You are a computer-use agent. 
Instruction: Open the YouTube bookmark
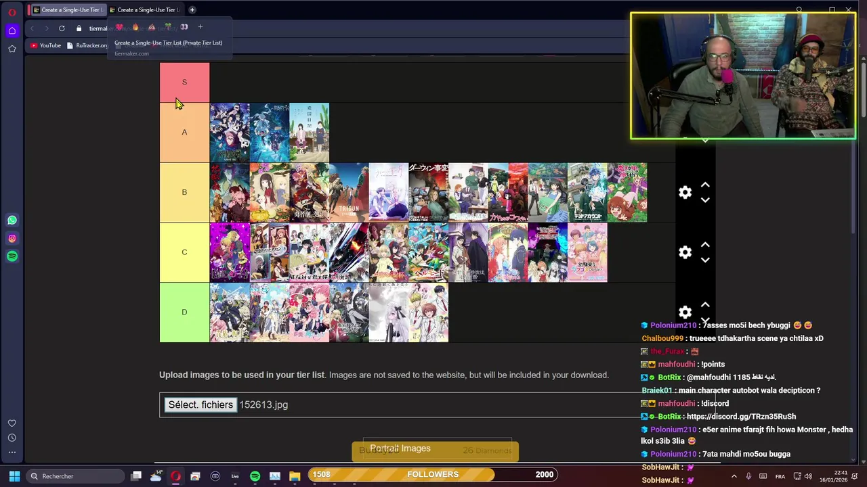coord(45,45)
